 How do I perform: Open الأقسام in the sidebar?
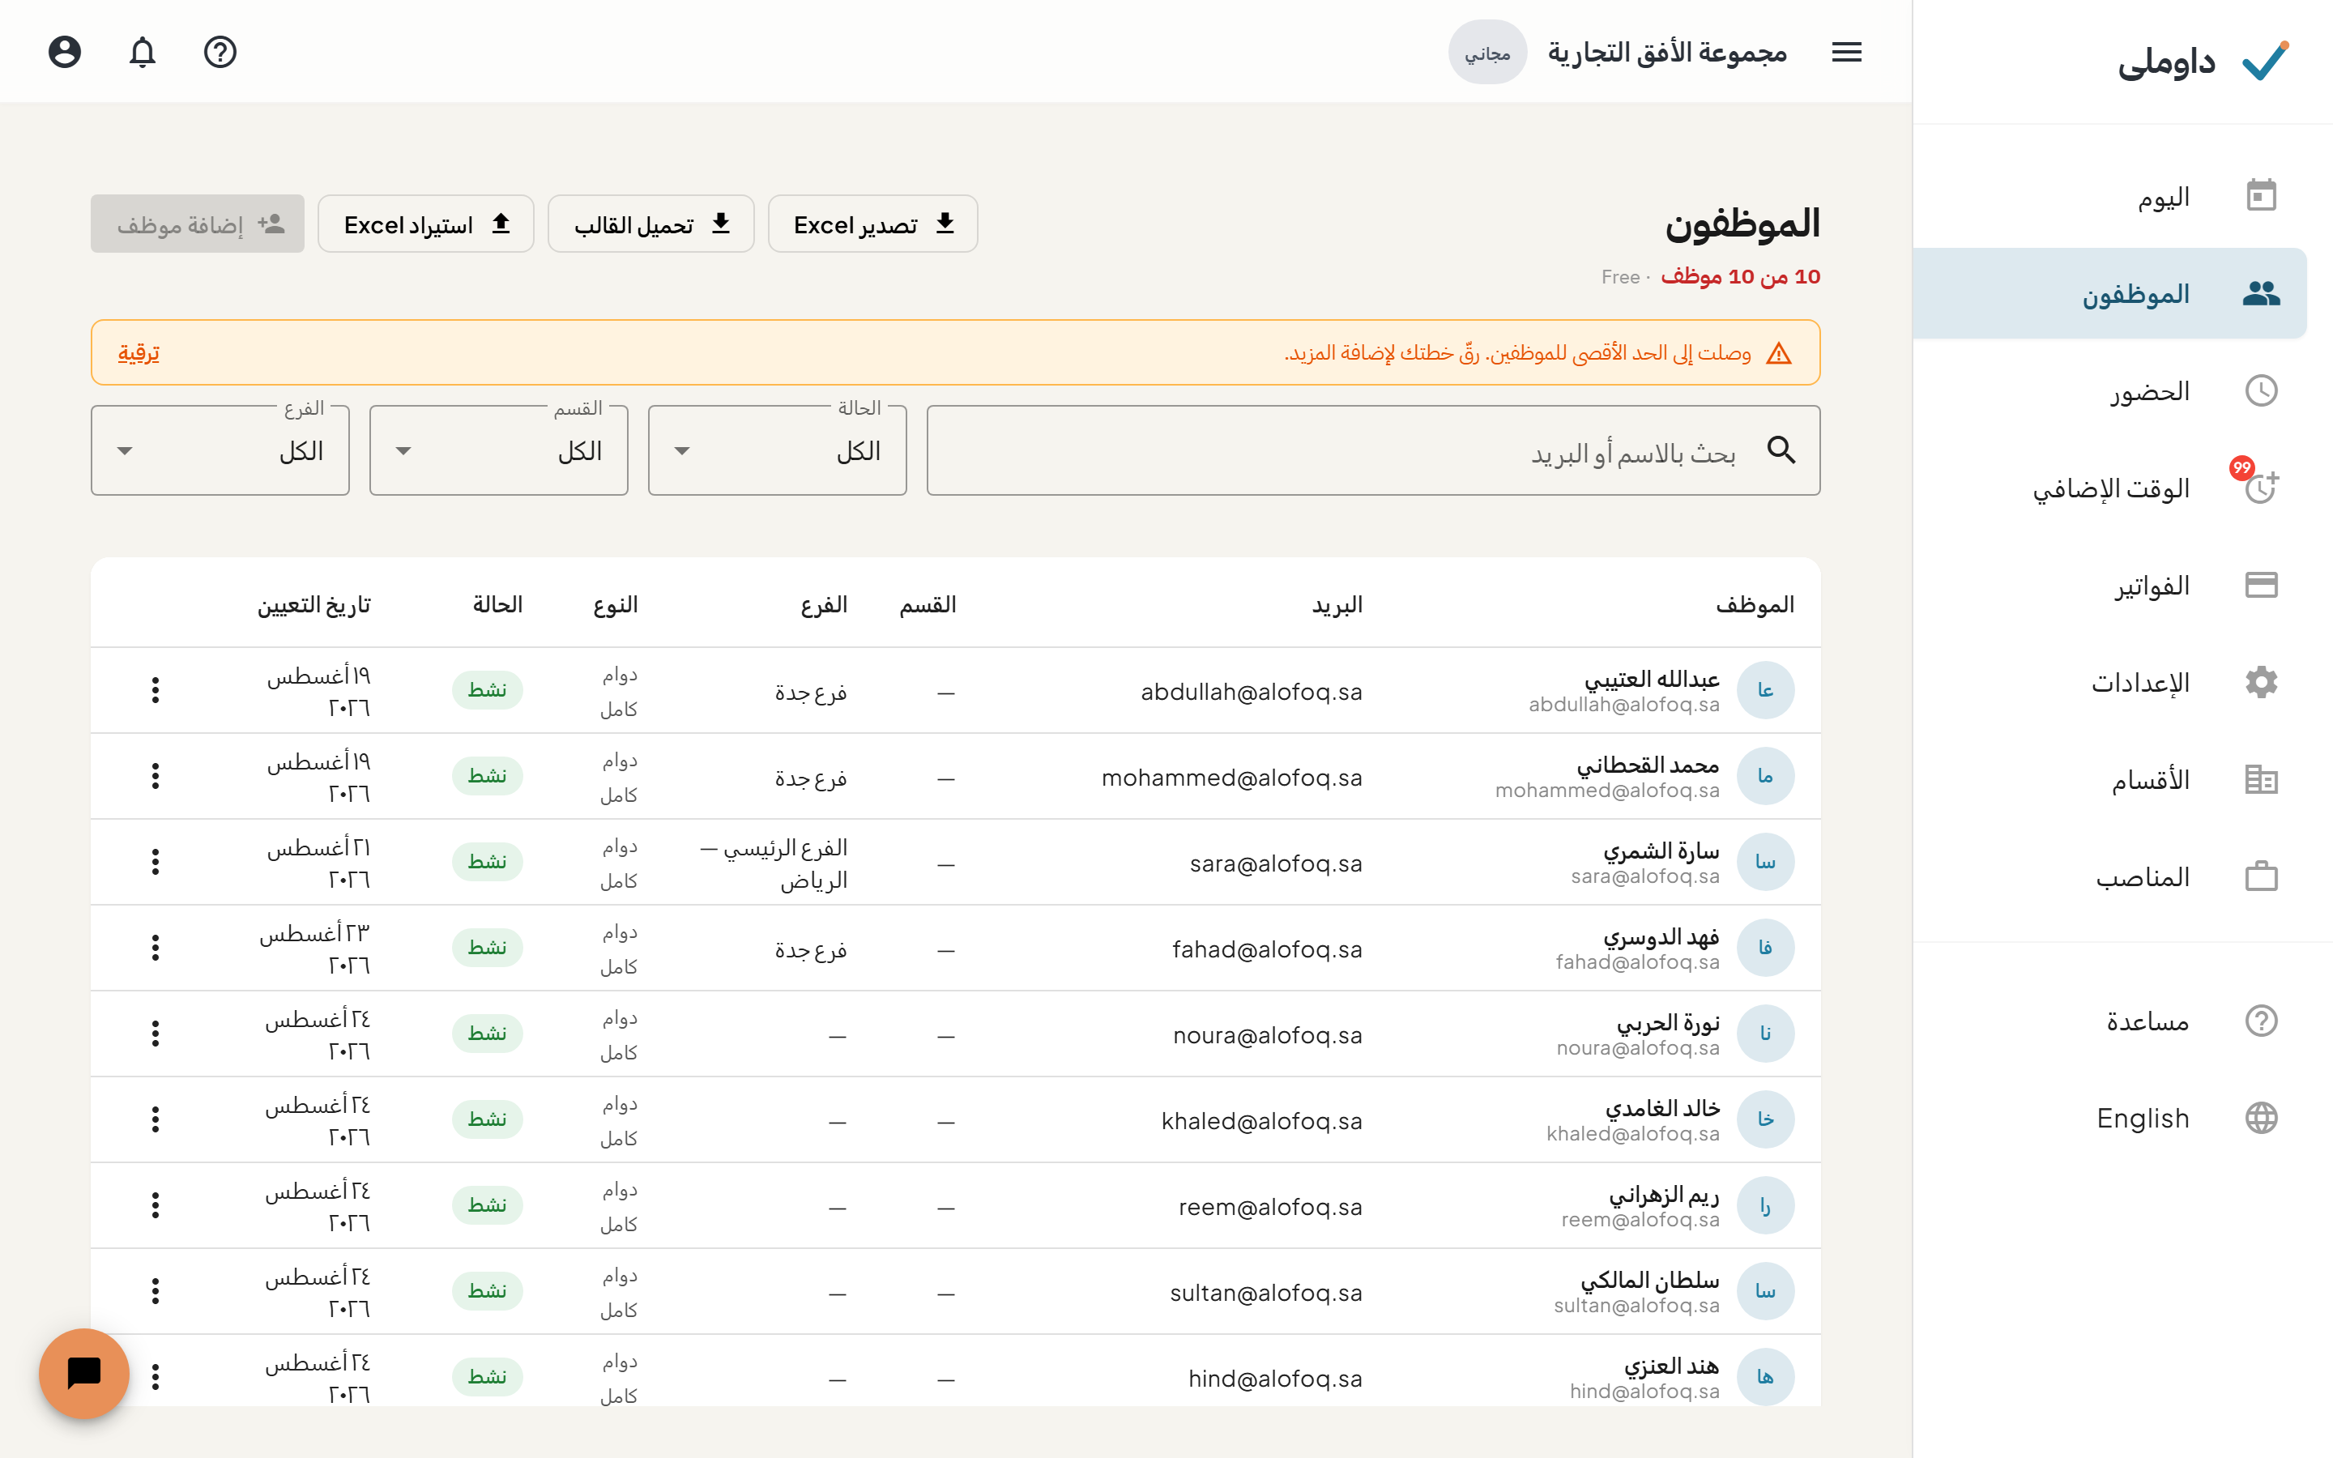(x=2109, y=779)
